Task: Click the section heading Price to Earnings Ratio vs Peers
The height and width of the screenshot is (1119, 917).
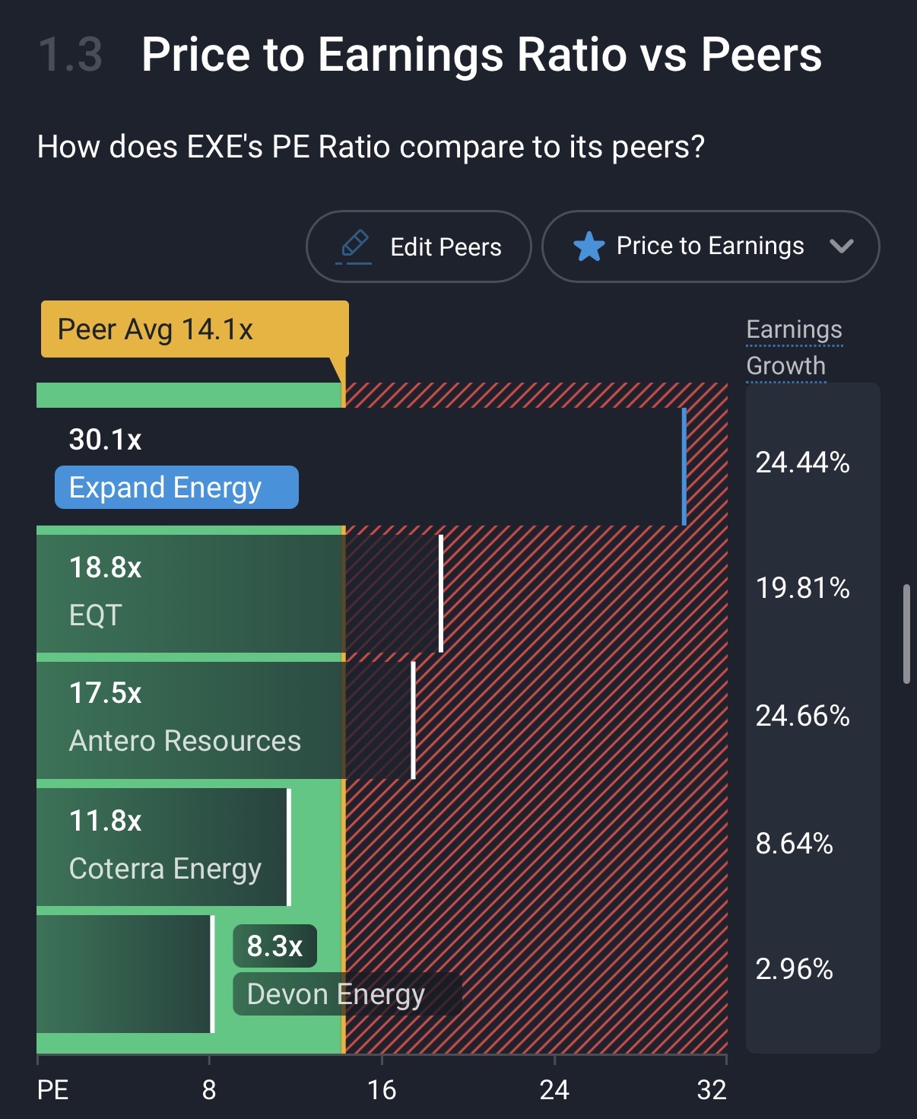Action: coord(481,55)
